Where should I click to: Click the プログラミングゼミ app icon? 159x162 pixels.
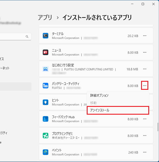pos(45,135)
